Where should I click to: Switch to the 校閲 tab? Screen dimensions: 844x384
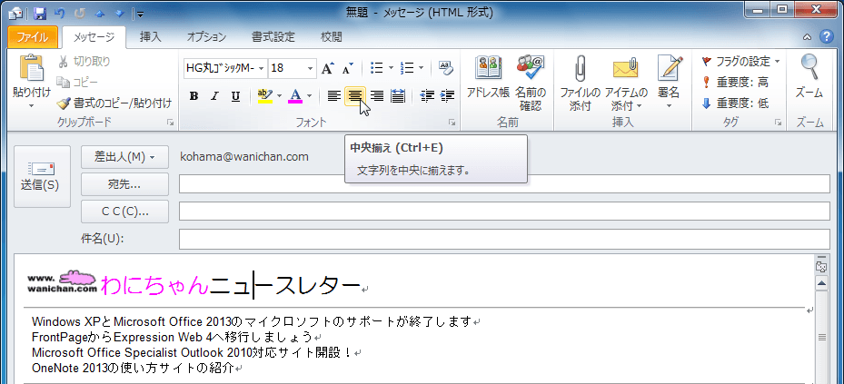331,37
